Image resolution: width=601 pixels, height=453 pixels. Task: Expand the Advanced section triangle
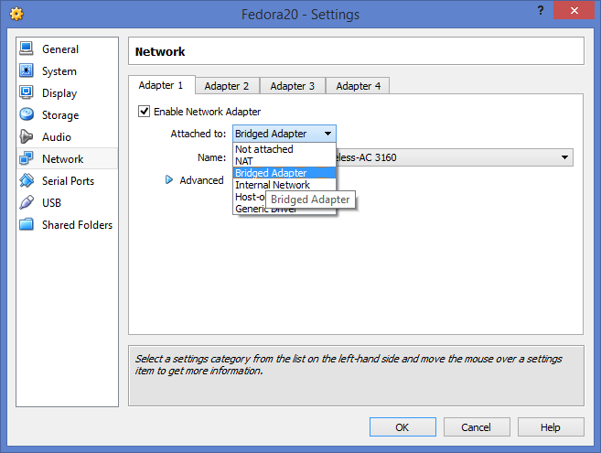(x=169, y=179)
